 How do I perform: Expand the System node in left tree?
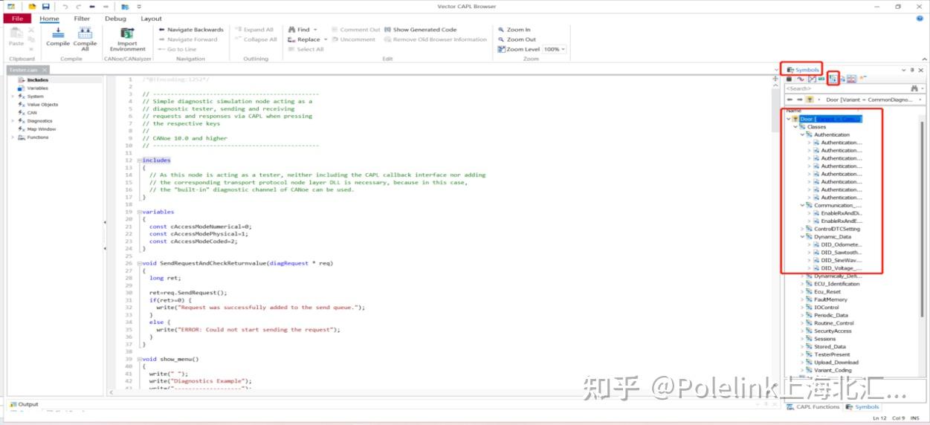(x=13, y=97)
